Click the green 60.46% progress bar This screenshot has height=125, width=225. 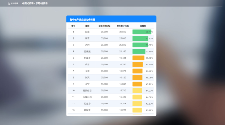click(139, 52)
